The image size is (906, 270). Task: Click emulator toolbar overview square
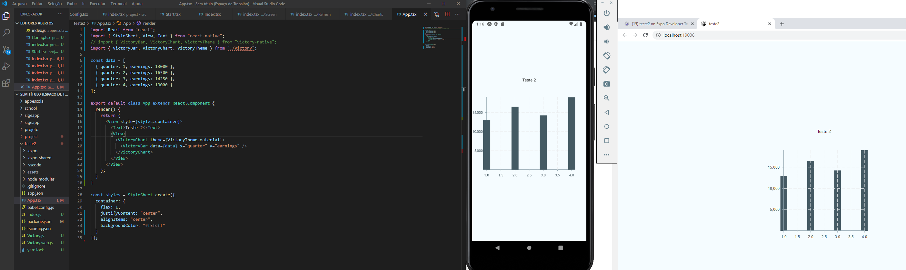[607, 141]
